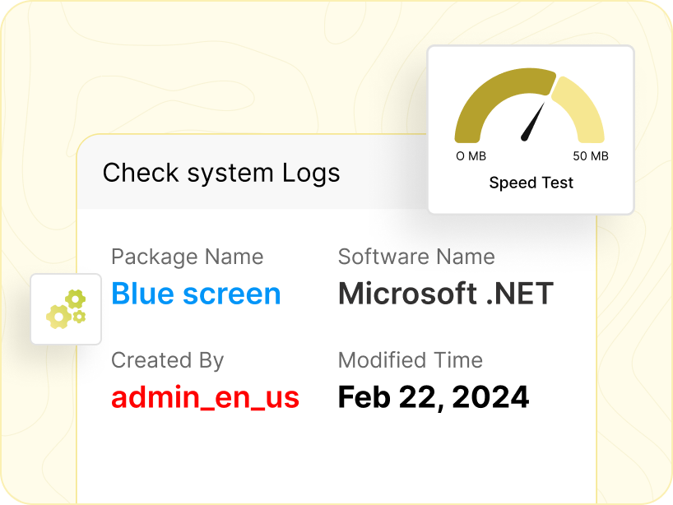673x505 pixels.
Task: Click the smallest gear at lower right
Action: click(x=79, y=317)
